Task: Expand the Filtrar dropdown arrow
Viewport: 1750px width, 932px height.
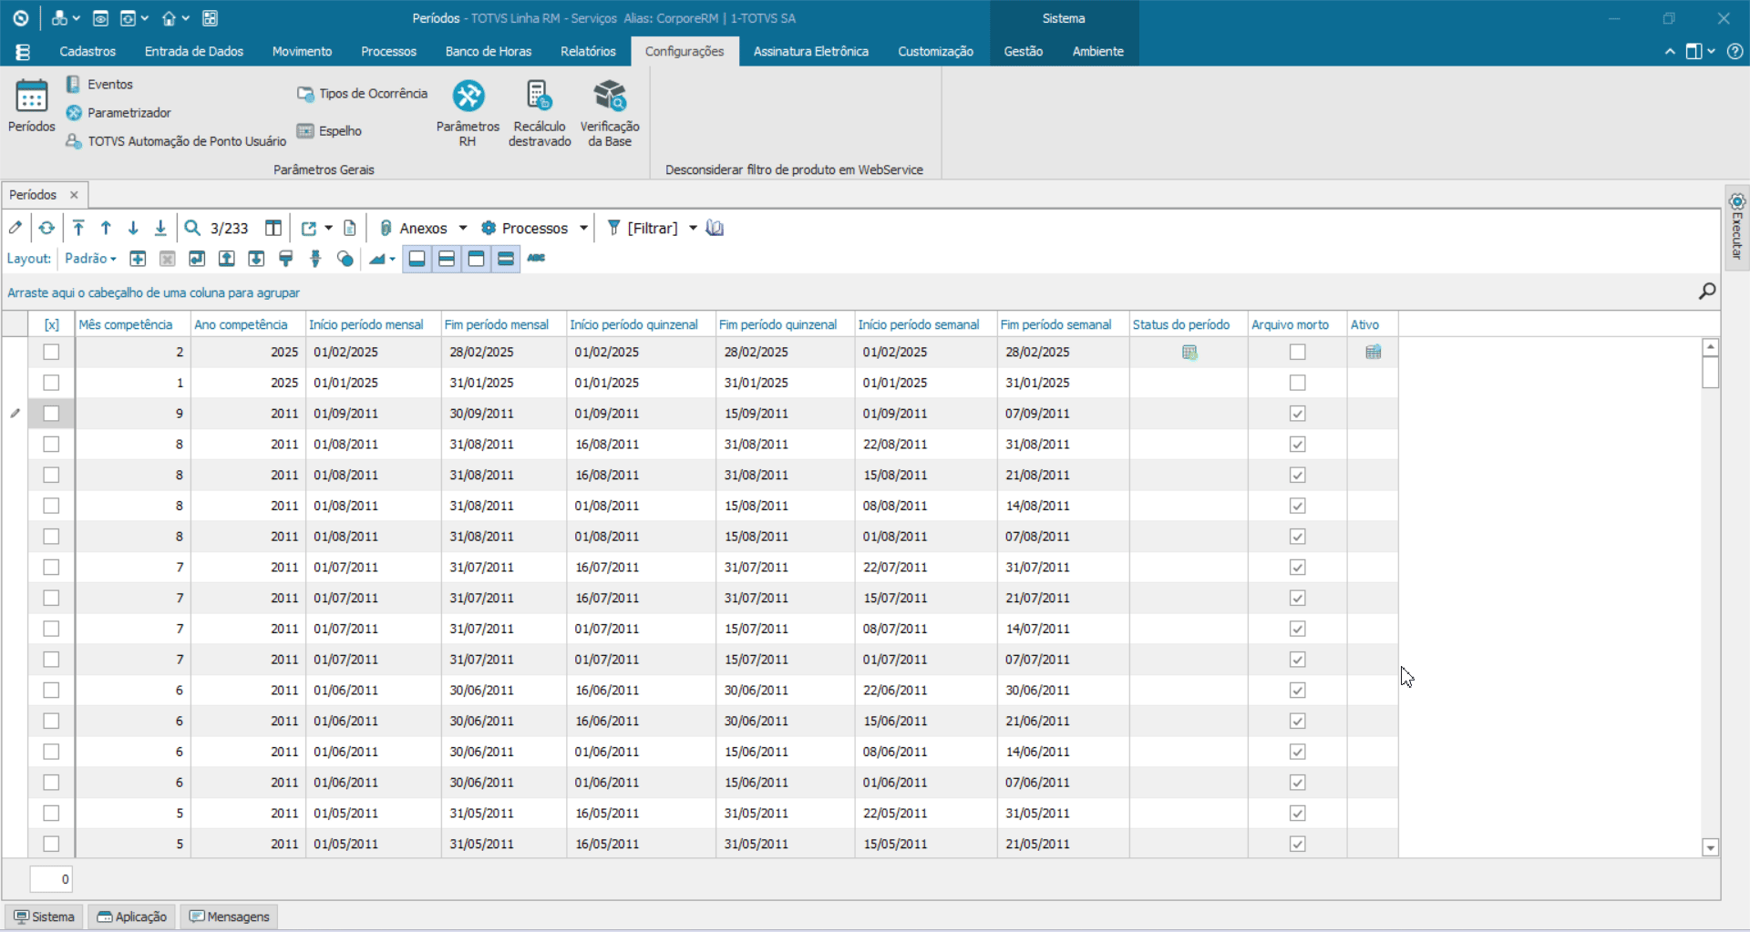Action: click(693, 228)
